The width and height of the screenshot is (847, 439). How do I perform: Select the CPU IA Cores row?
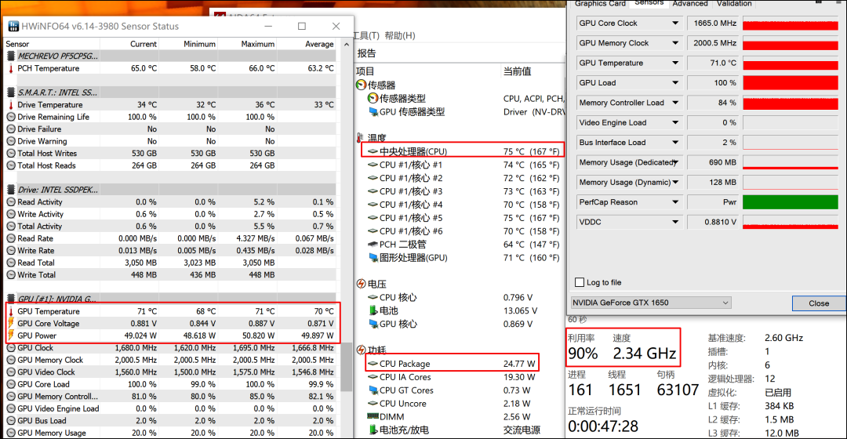coord(453,377)
